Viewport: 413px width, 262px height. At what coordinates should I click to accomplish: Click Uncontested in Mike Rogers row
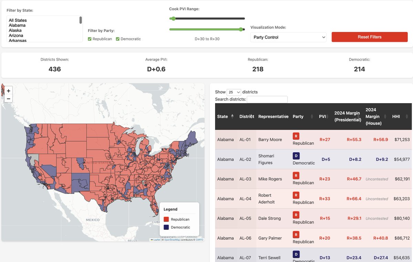377,179
